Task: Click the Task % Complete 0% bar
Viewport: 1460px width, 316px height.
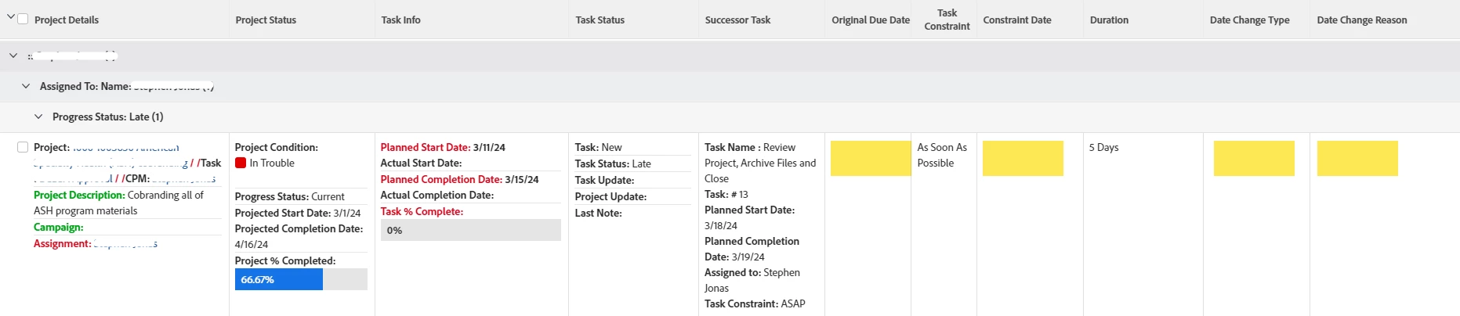Action: point(470,230)
